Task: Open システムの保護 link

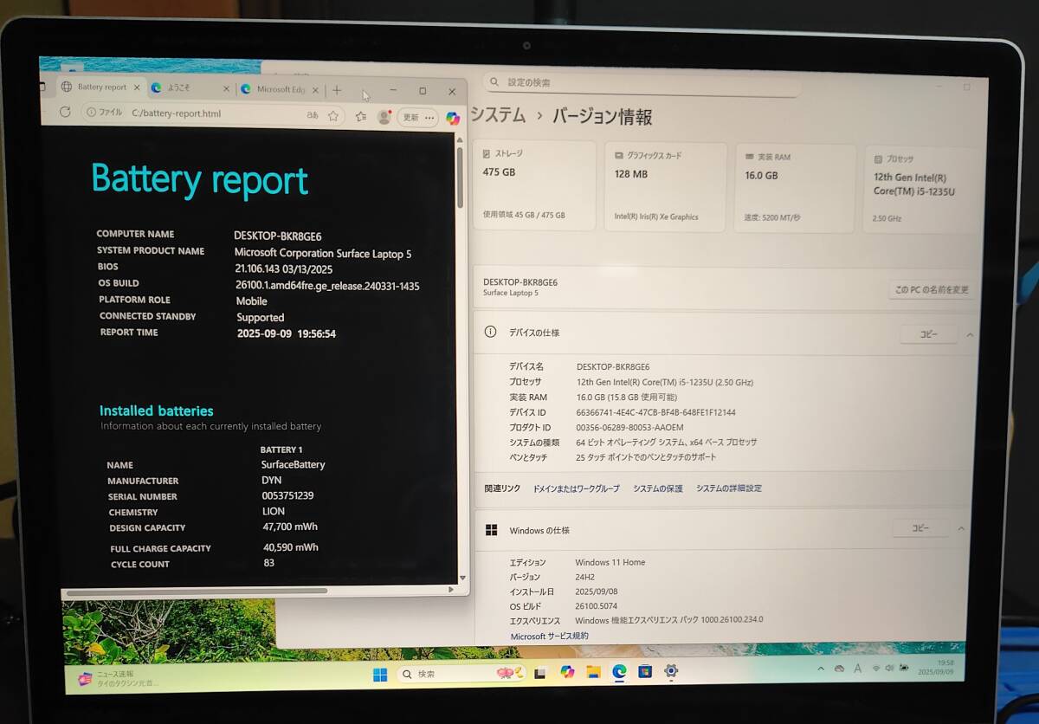Action: [x=657, y=488]
